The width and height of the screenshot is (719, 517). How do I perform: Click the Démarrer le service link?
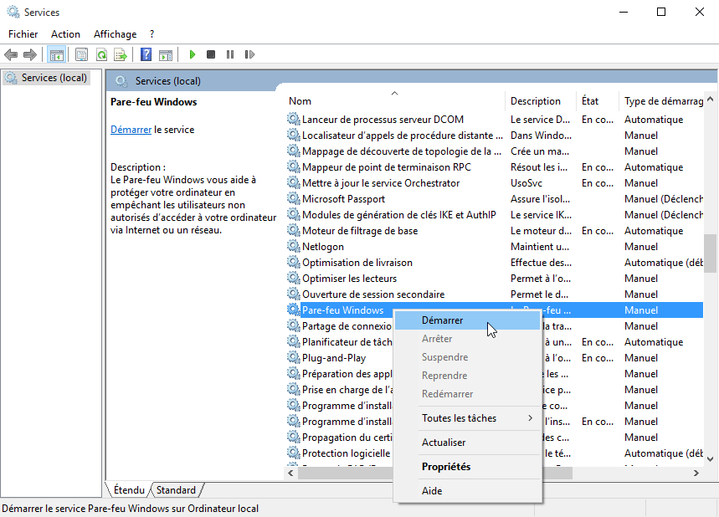point(131,130)
